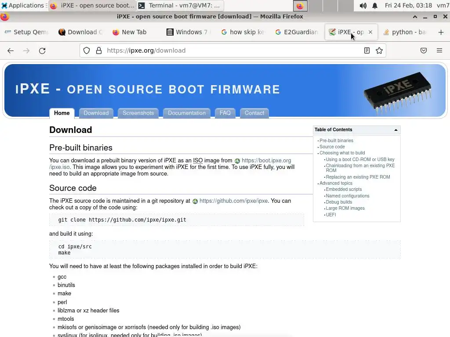
Task: Jump to Source code in contents
Action: coord(332,147)
